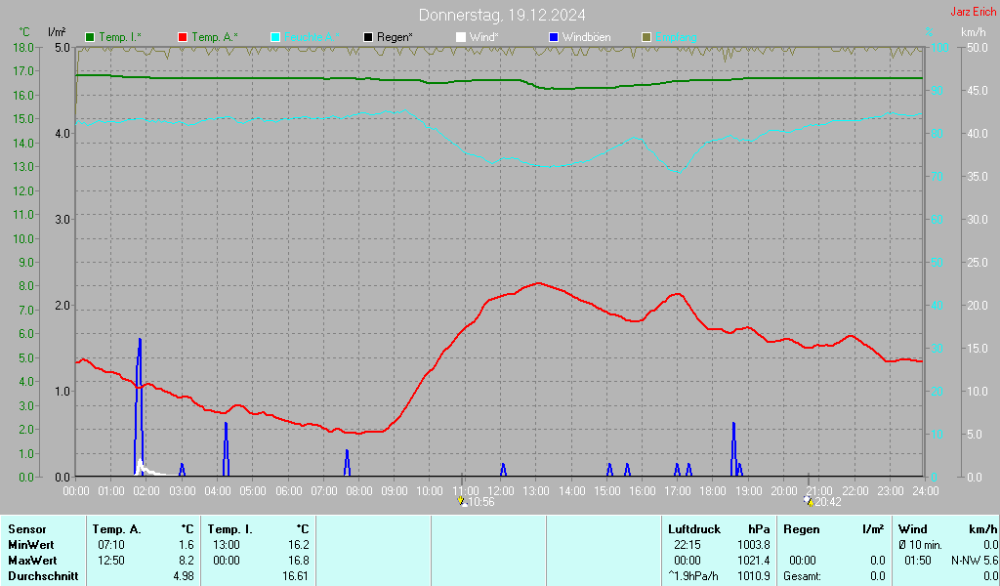Click the red Temp. A. legend swatch

click(183, 38)
